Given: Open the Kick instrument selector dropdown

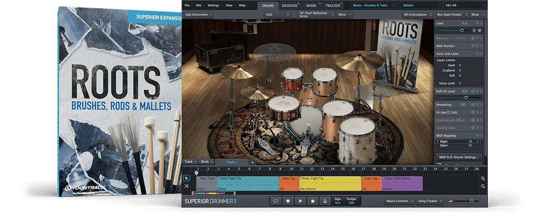Looking at the screenshot, I should click(x=277, y=15).
